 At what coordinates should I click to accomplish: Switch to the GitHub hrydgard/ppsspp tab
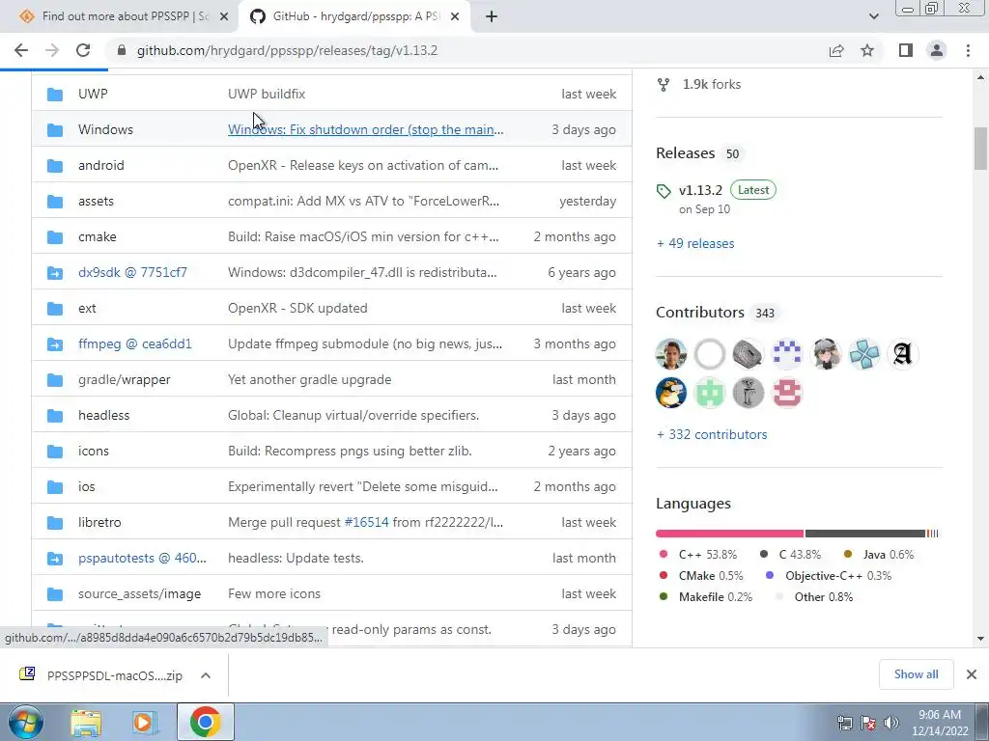[355, 16]
